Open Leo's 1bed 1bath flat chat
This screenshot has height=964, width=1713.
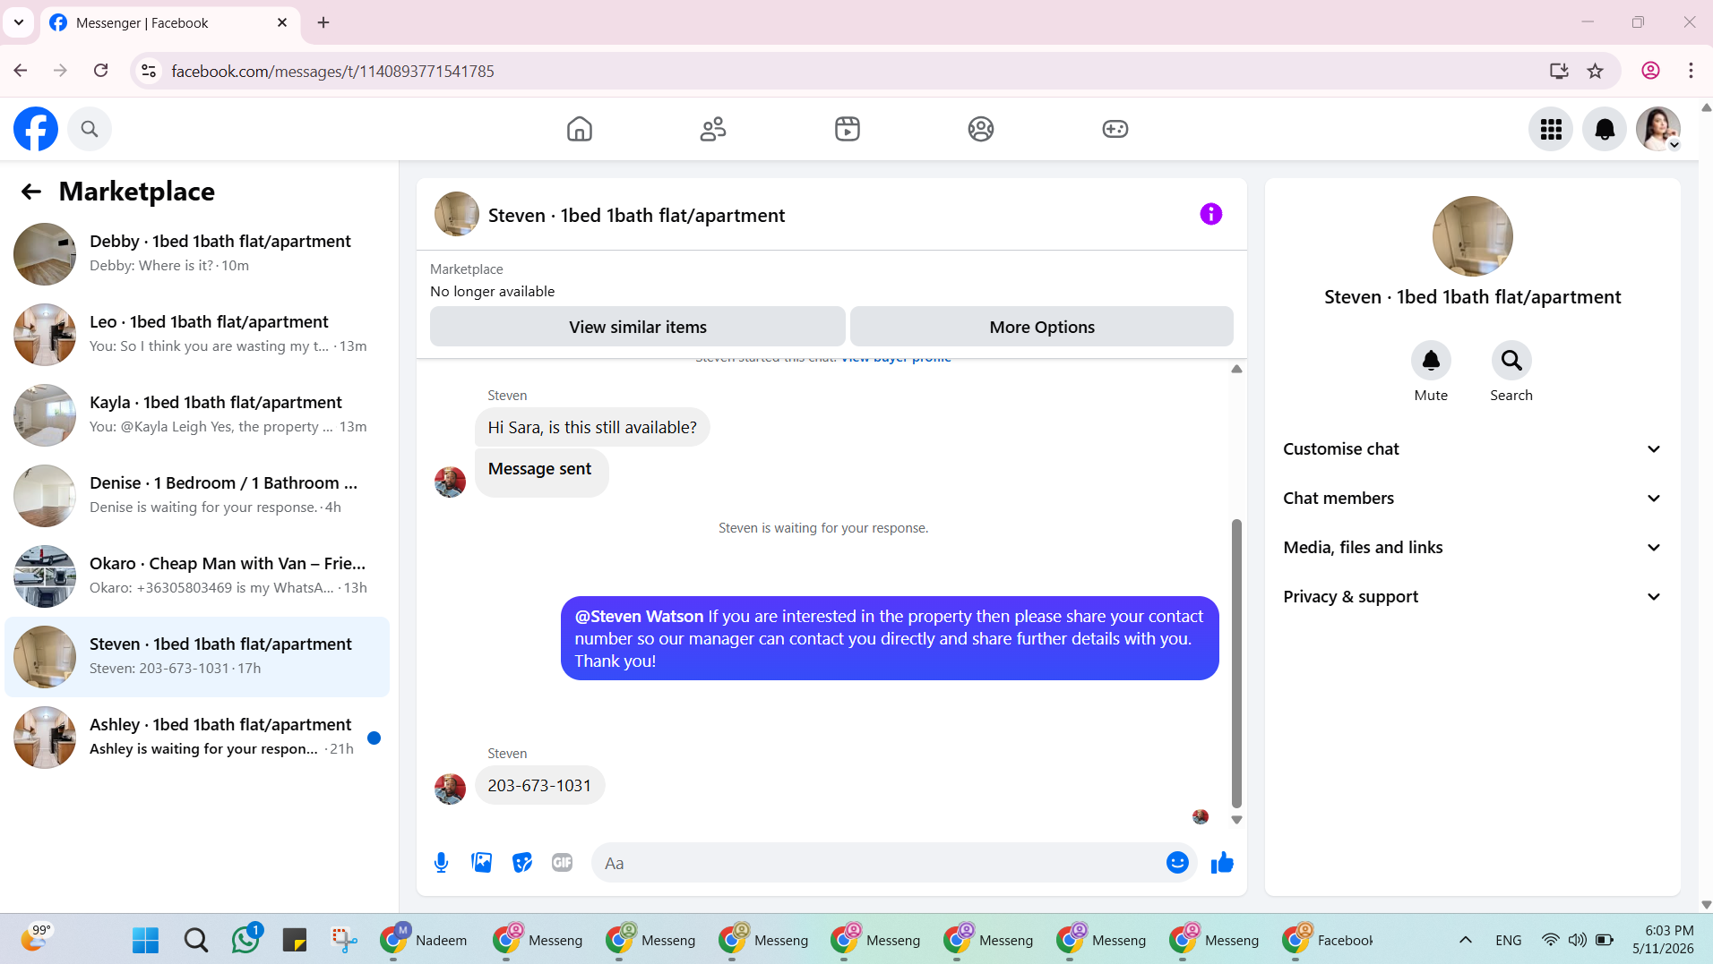pos(197,335)
